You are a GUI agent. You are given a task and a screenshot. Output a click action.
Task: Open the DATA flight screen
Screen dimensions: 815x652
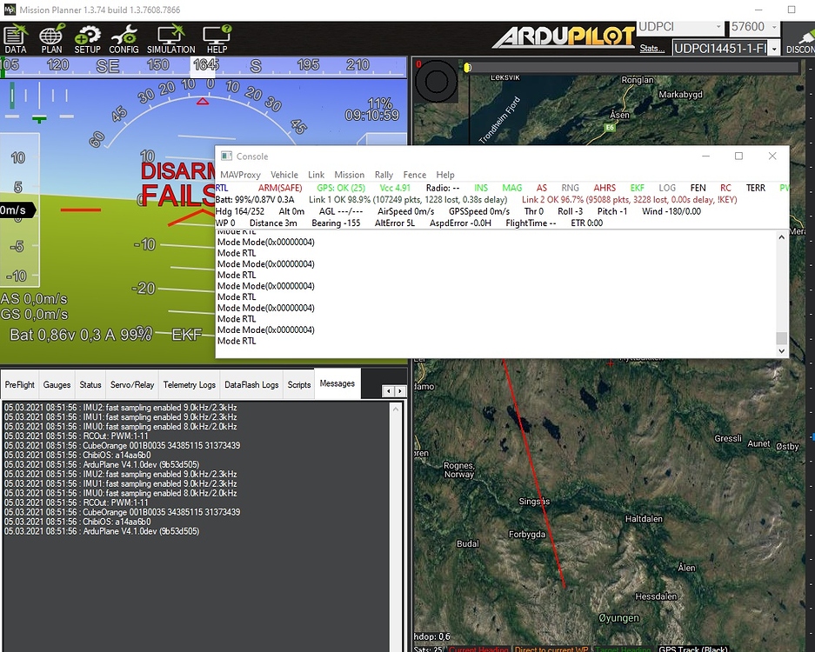pos(16,39)
